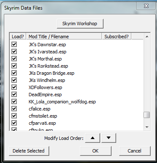Uncheck JK's Dawnstar.esp load checkbox
Screen dimensions: 157x163
14,45
